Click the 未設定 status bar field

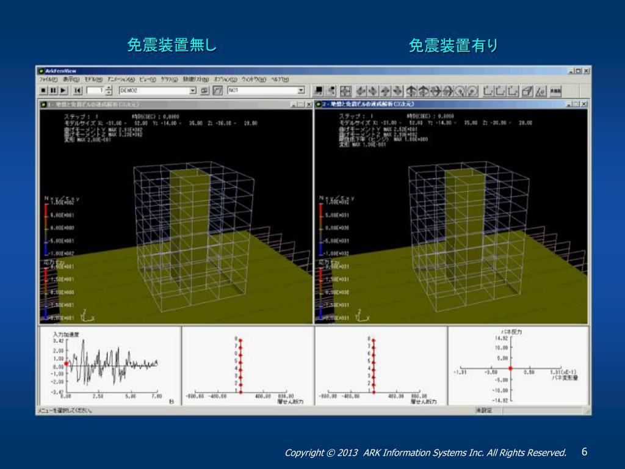(x=484, y=410)
